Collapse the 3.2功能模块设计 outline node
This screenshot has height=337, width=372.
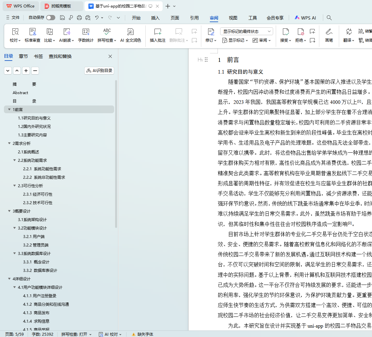point(14,228)
